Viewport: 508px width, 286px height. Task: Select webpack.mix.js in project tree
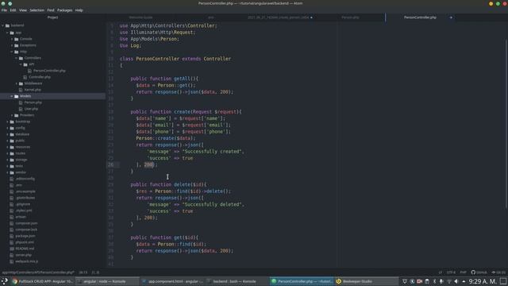coord(26,261)
